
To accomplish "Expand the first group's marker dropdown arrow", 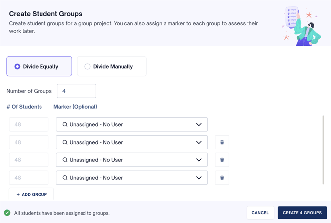I will tap(199, 125).
